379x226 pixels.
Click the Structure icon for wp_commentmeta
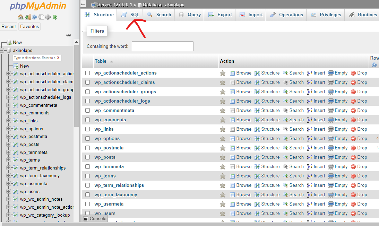click(257, 111)
